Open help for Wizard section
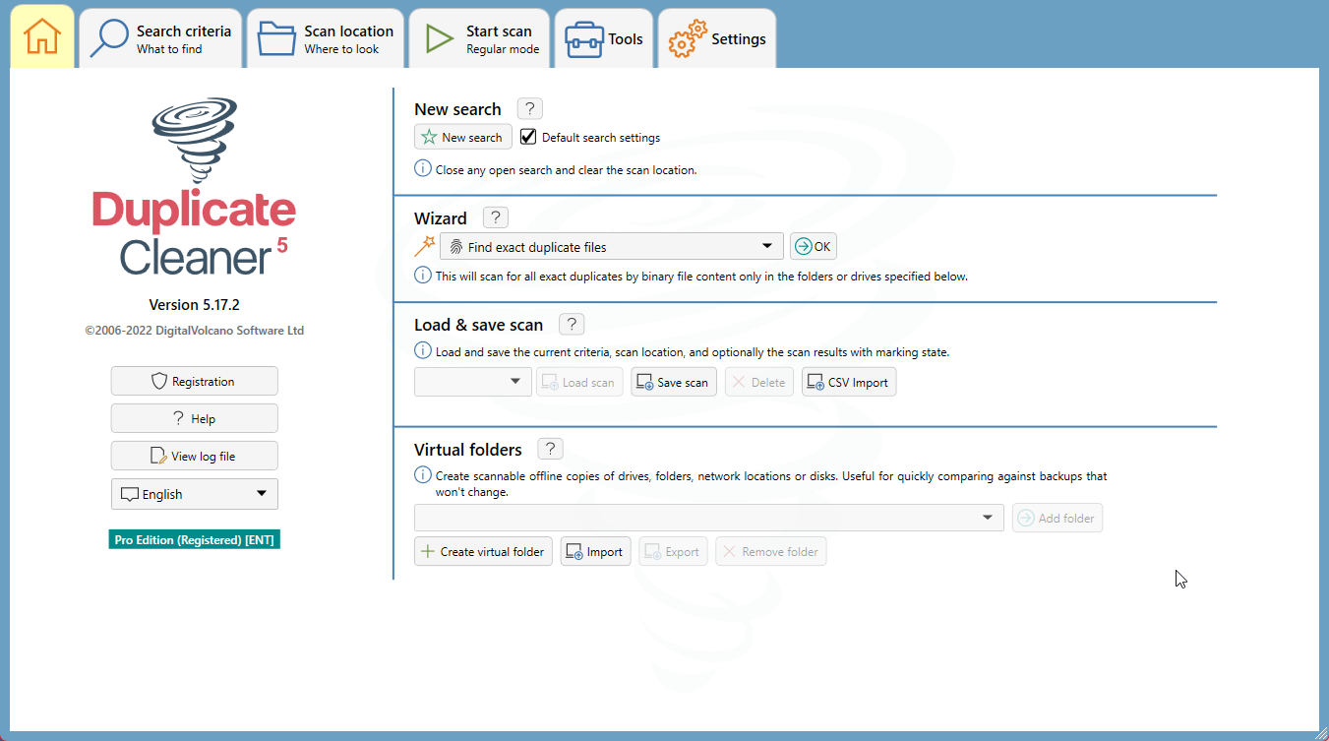Screen dimensions: 1329x741 (496, 217)
